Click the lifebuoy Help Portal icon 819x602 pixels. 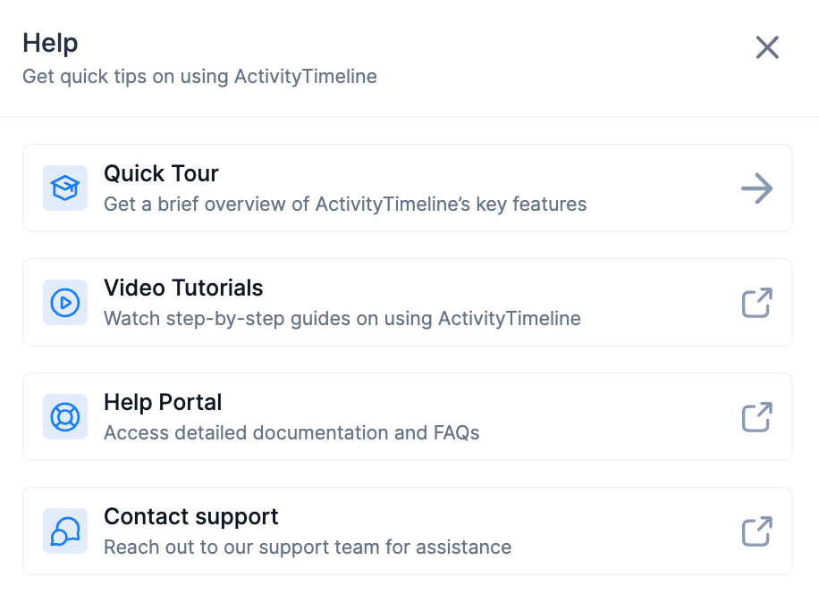[65, 416]
